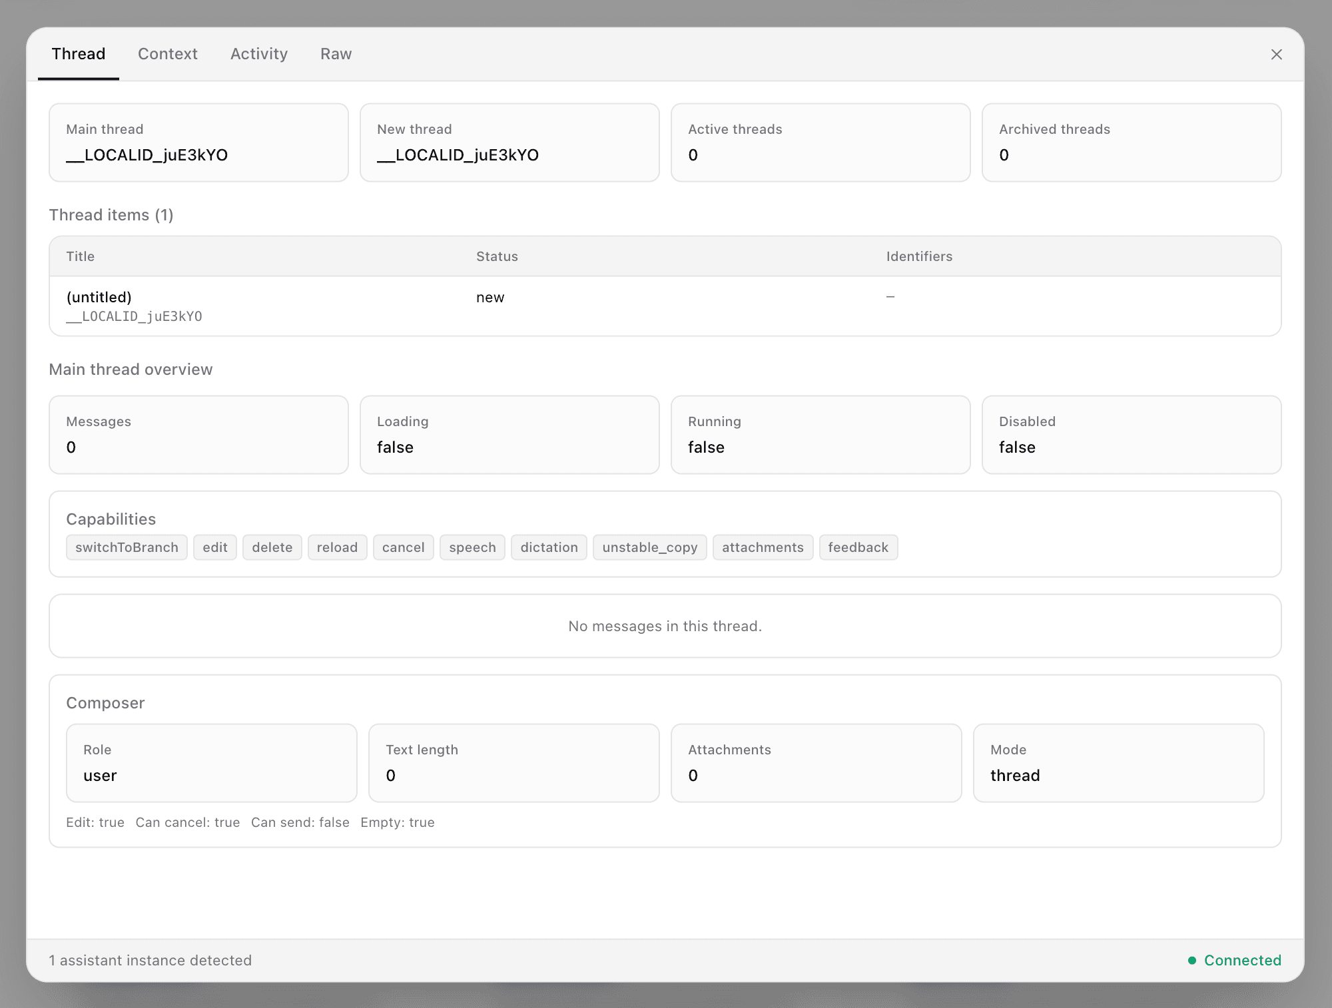Click the Main thread ID card

[x=198, y=142]
